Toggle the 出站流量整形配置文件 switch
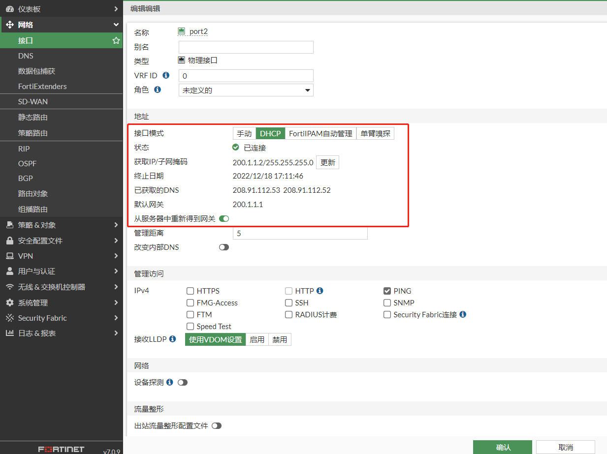The image size is (607, 454). click(x=217, y=425)
